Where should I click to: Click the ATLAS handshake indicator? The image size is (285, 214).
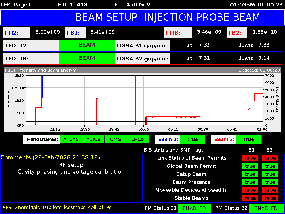71,139
